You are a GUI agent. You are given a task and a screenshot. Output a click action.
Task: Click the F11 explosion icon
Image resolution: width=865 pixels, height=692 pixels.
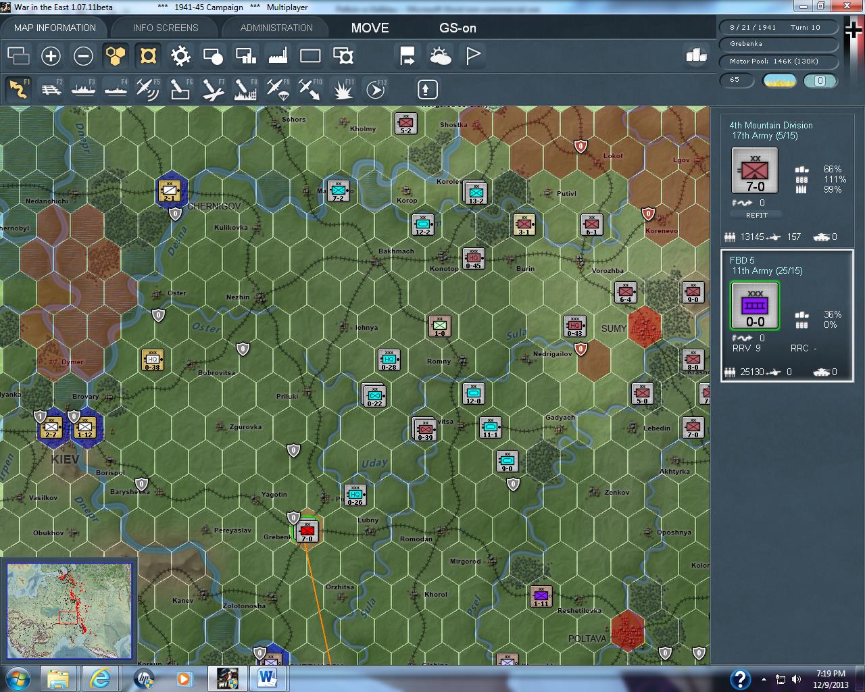pos(343,89)
